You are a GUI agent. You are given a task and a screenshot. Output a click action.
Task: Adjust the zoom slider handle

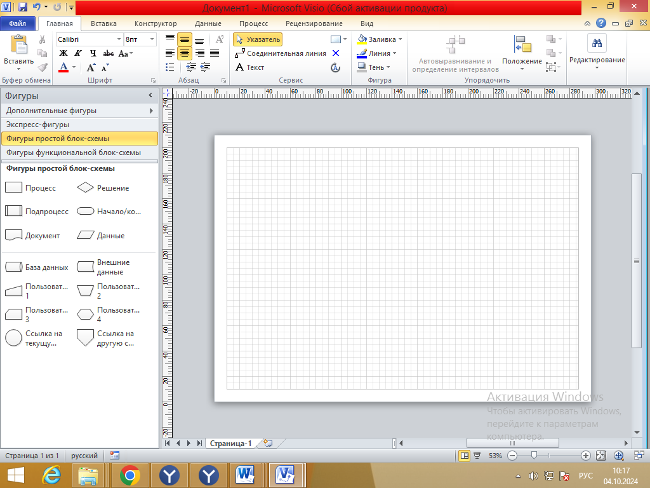(534, 456)
